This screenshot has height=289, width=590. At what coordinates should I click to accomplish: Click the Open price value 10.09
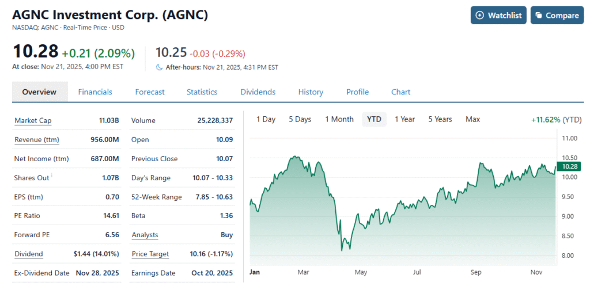pos(225,140)
